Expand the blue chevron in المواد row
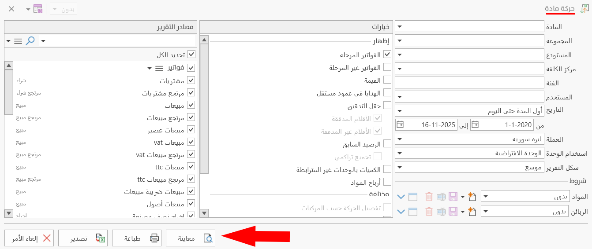The height and width of the screenshot is (249, 592). pyautogui.click(x=401, y=197)
